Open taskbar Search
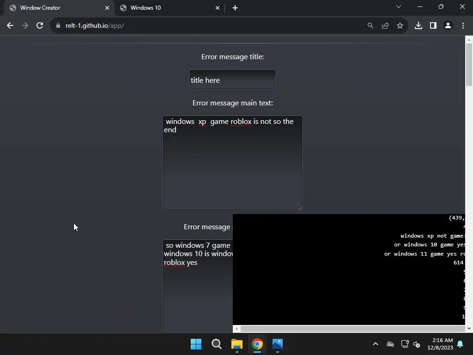Screen dimensions: 473x355 point(217,344)
